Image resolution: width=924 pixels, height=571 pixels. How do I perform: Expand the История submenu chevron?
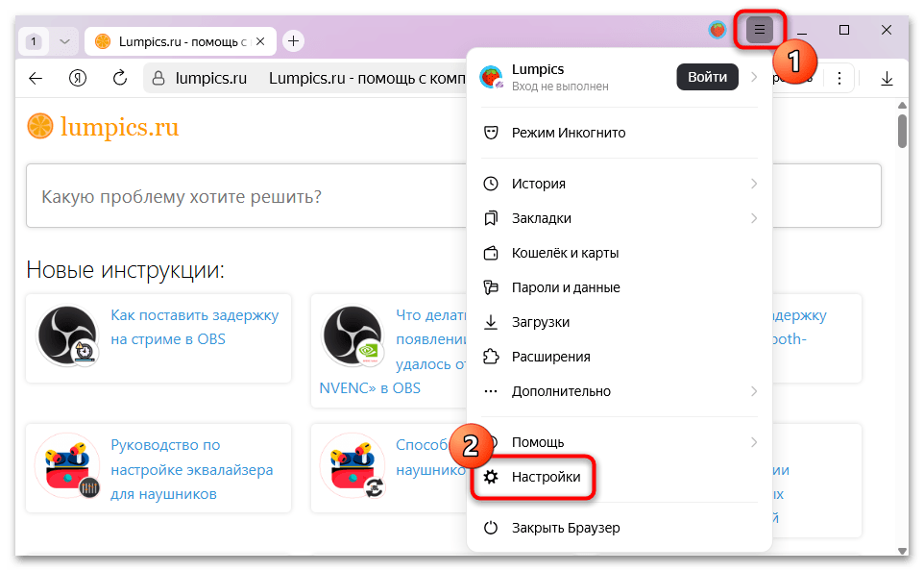click(x=752, y=183)
